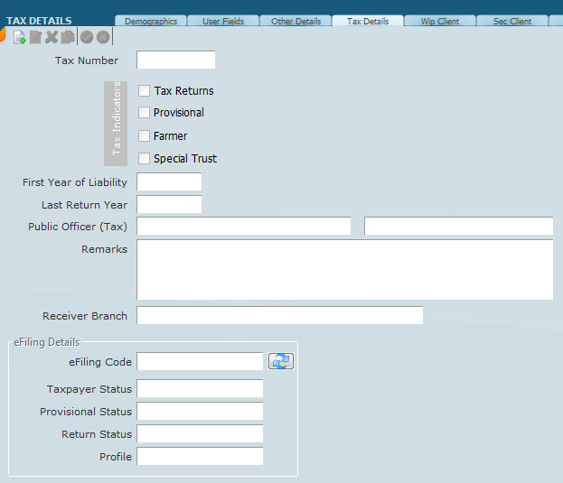
Task: Go to the Other Details tab
Action: click(x=296, y=21)
